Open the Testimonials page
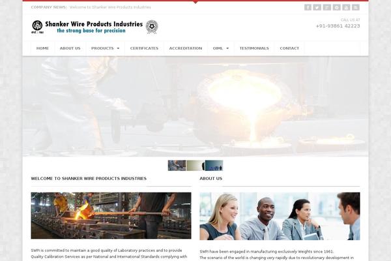 tap(254, 48)
